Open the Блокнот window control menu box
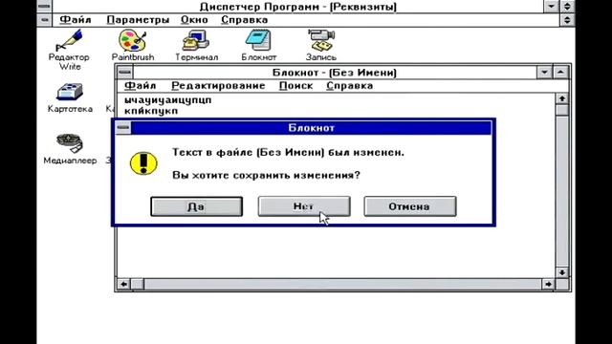The image size is (612, 344). click(125, 73)
